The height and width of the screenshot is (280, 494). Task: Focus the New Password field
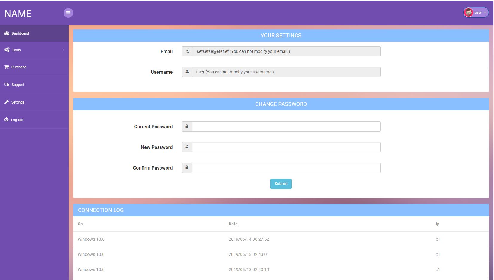286,147
